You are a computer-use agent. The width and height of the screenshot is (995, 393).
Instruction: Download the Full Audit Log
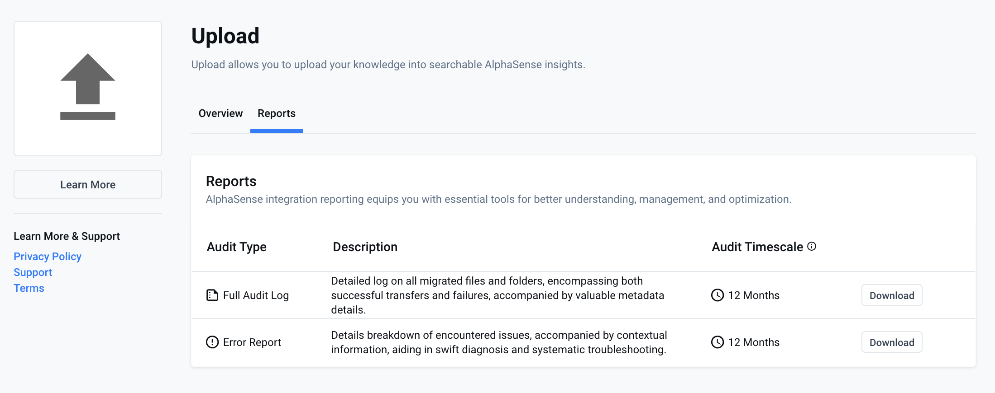[892, 295]
